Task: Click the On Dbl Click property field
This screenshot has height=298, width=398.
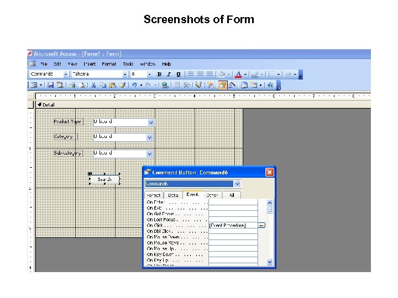Action: pyautogui.click(x=233, y=231)
